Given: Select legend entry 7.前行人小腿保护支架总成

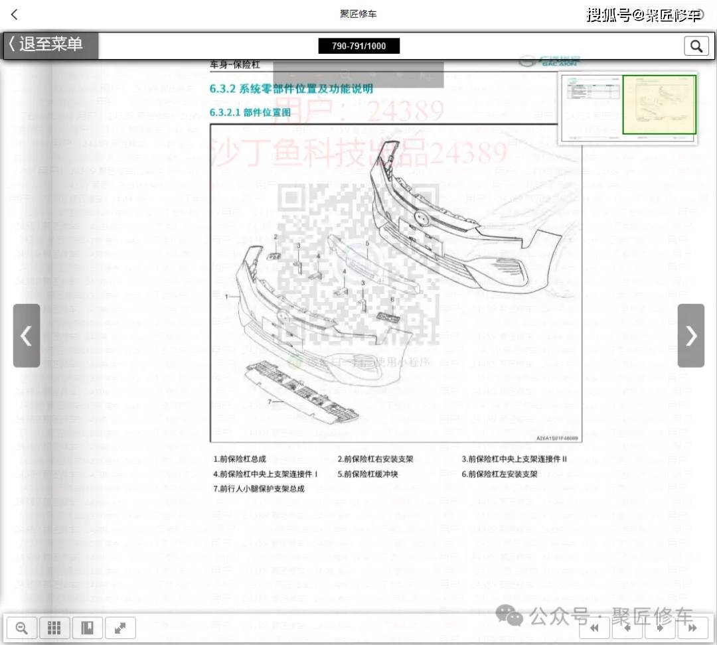Looking at the screenshot, I should pyautogui.click(x=259, y=488).
